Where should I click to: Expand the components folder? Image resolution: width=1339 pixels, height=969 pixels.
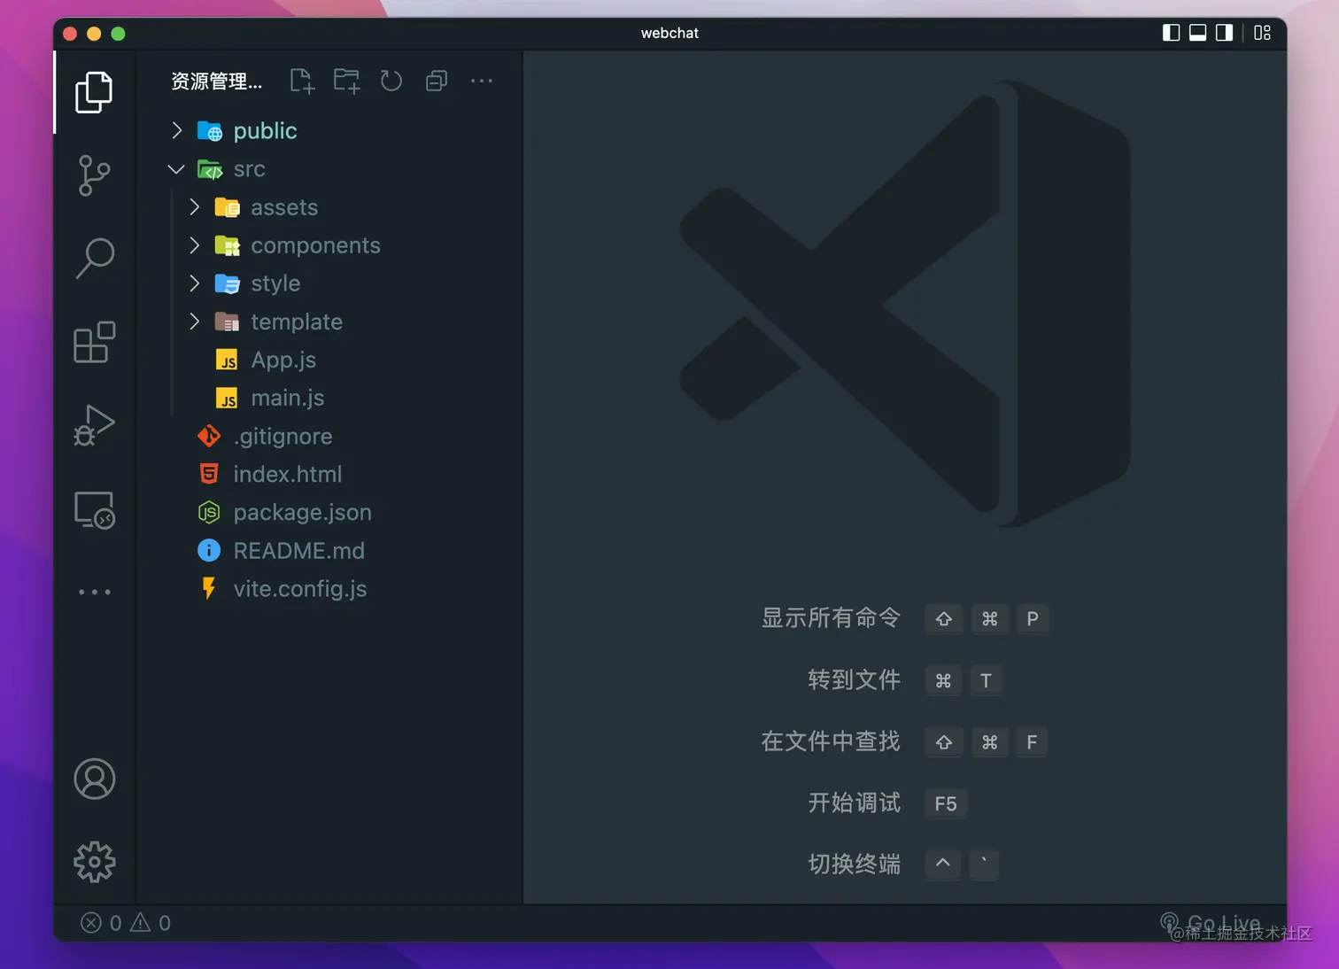(x=195, y=245)
